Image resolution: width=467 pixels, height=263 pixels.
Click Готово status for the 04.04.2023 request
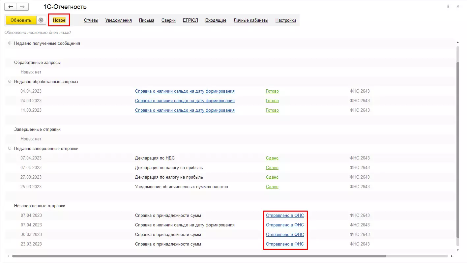point(272,91)
